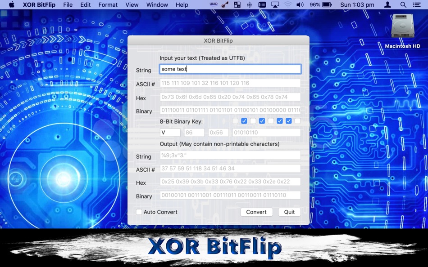Open the Edit menu
The width and height of the screenshot is (428, 267).
click(x=86, y=4)
